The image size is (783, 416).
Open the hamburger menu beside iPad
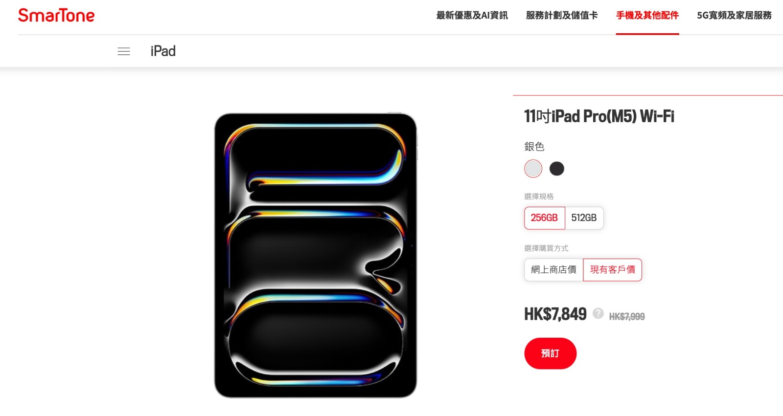click(124, 51)
